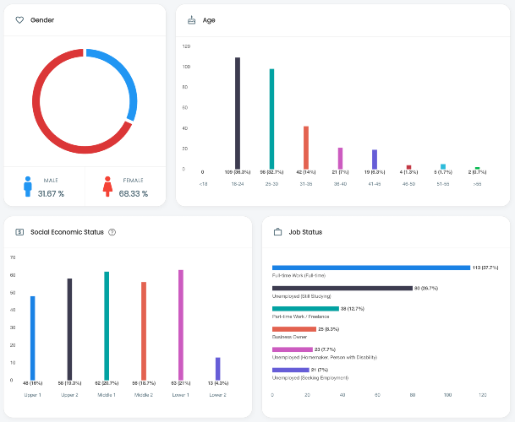
Task: Click the 'Unemployed (Seeking Employment)' label
Action: pos(310,378)
